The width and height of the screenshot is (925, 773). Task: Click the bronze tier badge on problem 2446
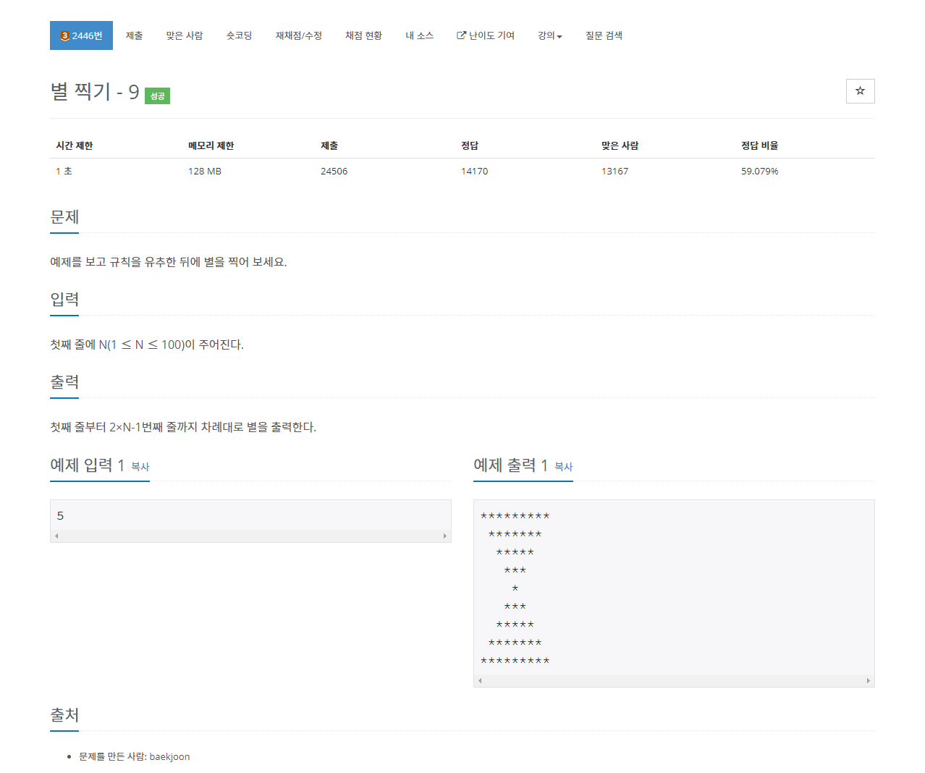pyautogui.click(x=66, y=35)
